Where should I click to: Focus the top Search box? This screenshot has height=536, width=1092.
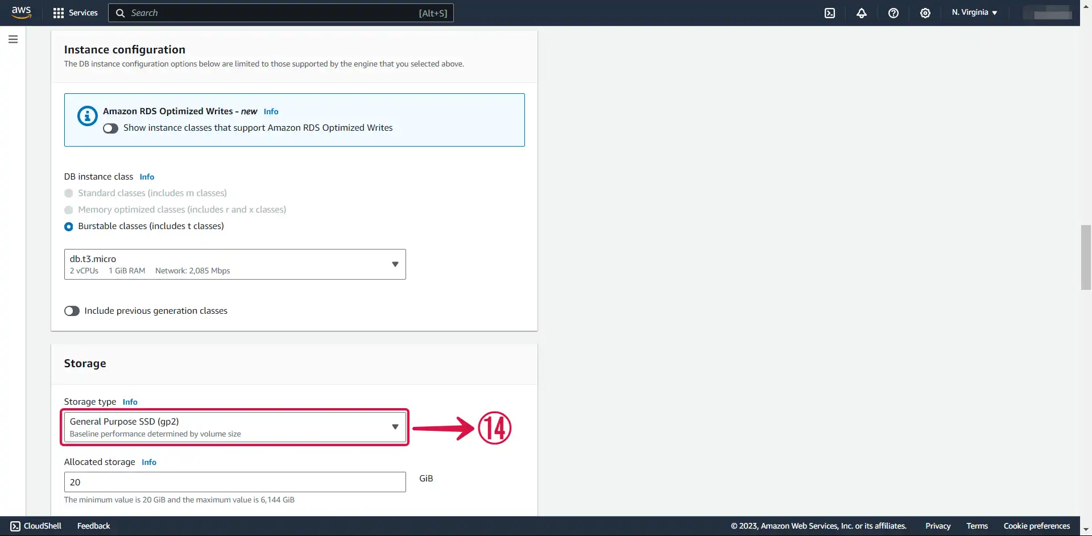click(x=281, y=13)
